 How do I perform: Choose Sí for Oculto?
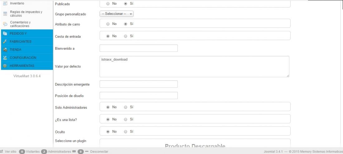(x=125, y=132)
